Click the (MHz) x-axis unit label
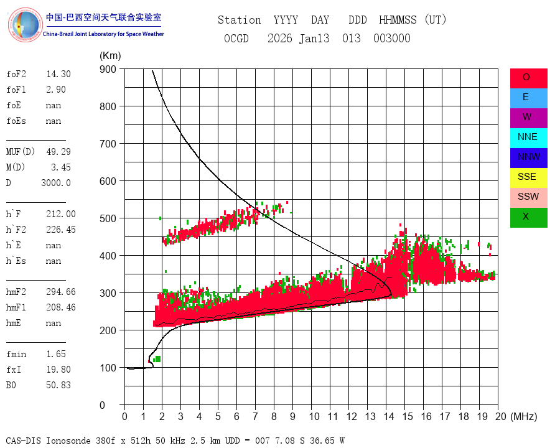This screenshot has height=448, width=560. coord(524,416)
